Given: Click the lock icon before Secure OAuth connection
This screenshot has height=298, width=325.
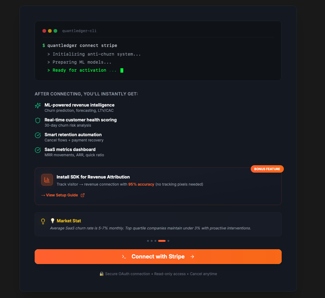Looking at the screenshot, I should [x=102, y=274].
